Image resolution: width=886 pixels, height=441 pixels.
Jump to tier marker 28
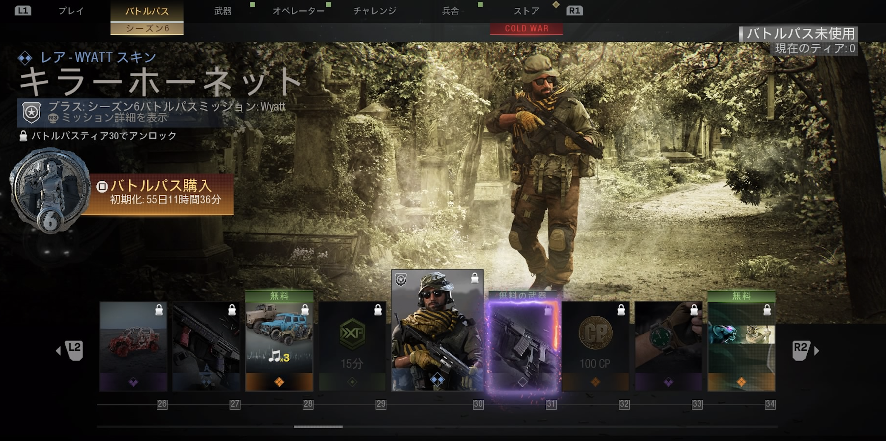click(x=308, y=404)
